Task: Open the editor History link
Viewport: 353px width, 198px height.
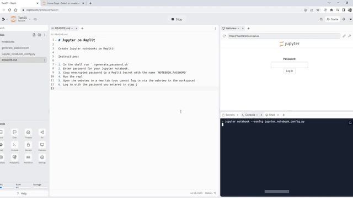Action: [x=211, y=193]
